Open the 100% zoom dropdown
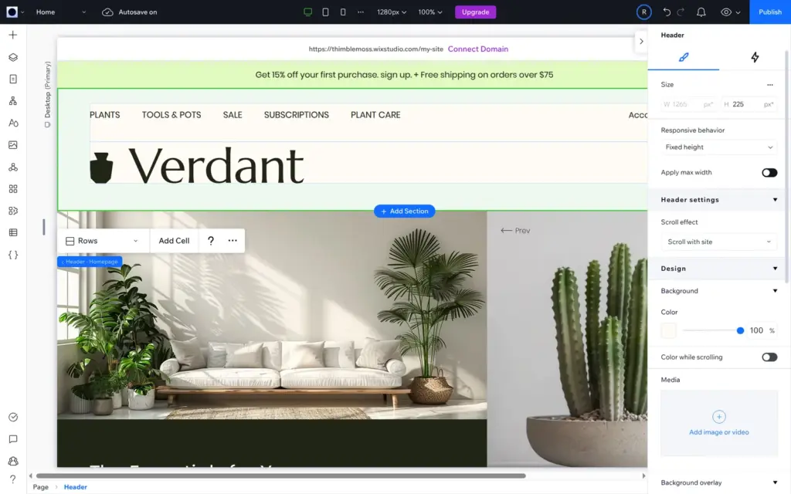Image resolution: width=791 pixels, height=494 pixels. point(429,12)
